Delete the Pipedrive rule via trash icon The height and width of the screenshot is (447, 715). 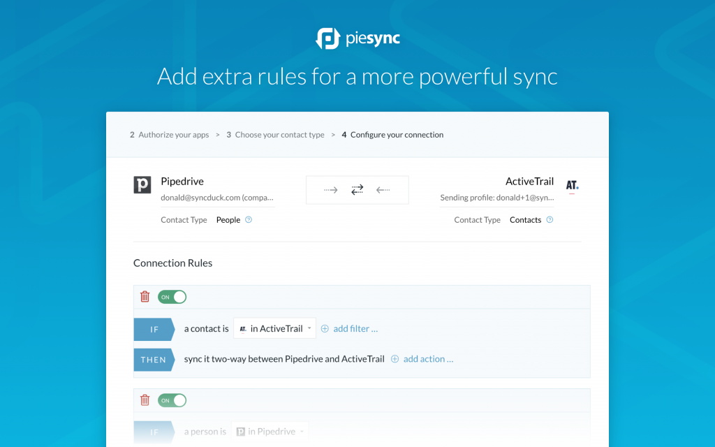[x=145, y=400]
